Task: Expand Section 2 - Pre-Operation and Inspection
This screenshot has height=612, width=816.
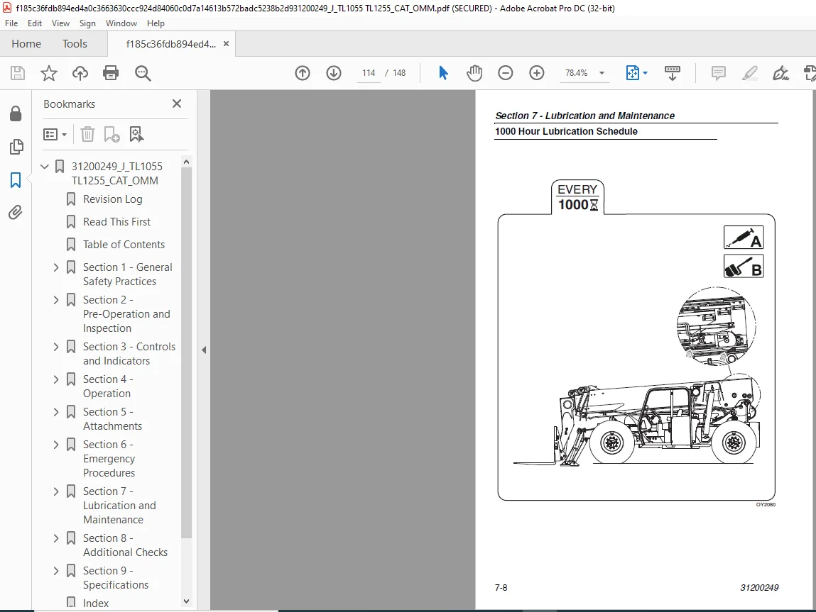Action: pyautogui.click(x=56, y=300)
